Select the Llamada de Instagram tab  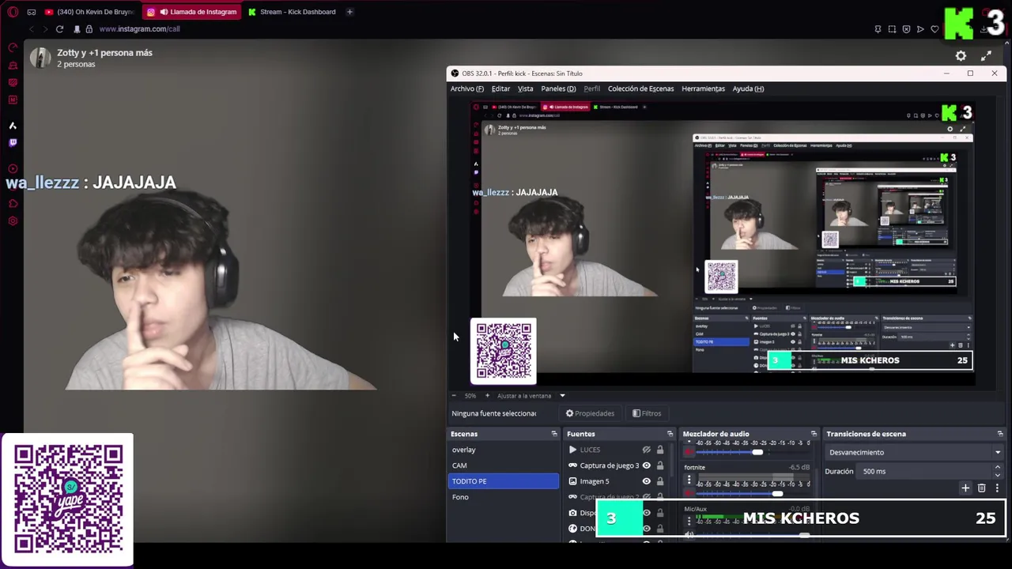pyautogui.click(x=192, y=12)
